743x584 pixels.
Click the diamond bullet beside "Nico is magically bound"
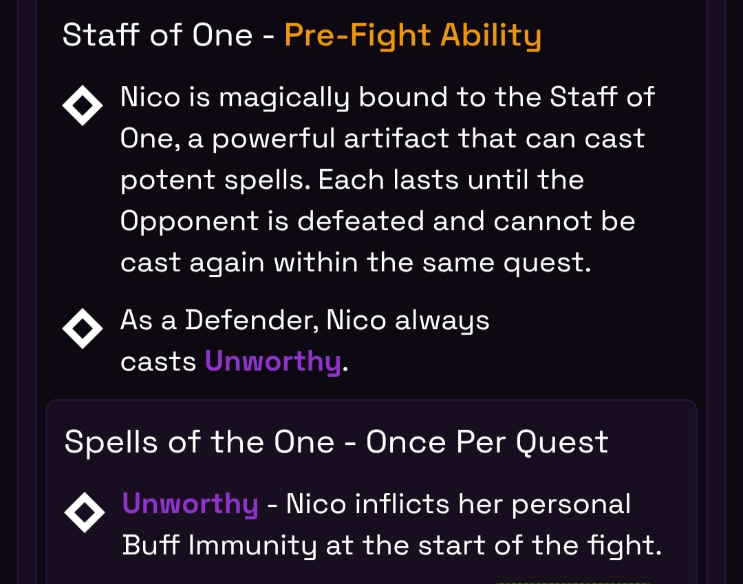83,105
